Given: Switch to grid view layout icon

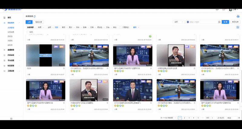Looking at the screenshot, I should tap(238, 27).
